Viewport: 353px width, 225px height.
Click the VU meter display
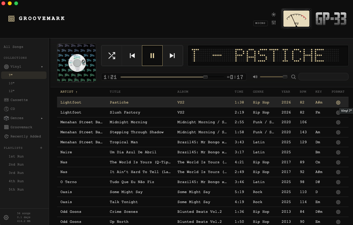click(296, 19)
